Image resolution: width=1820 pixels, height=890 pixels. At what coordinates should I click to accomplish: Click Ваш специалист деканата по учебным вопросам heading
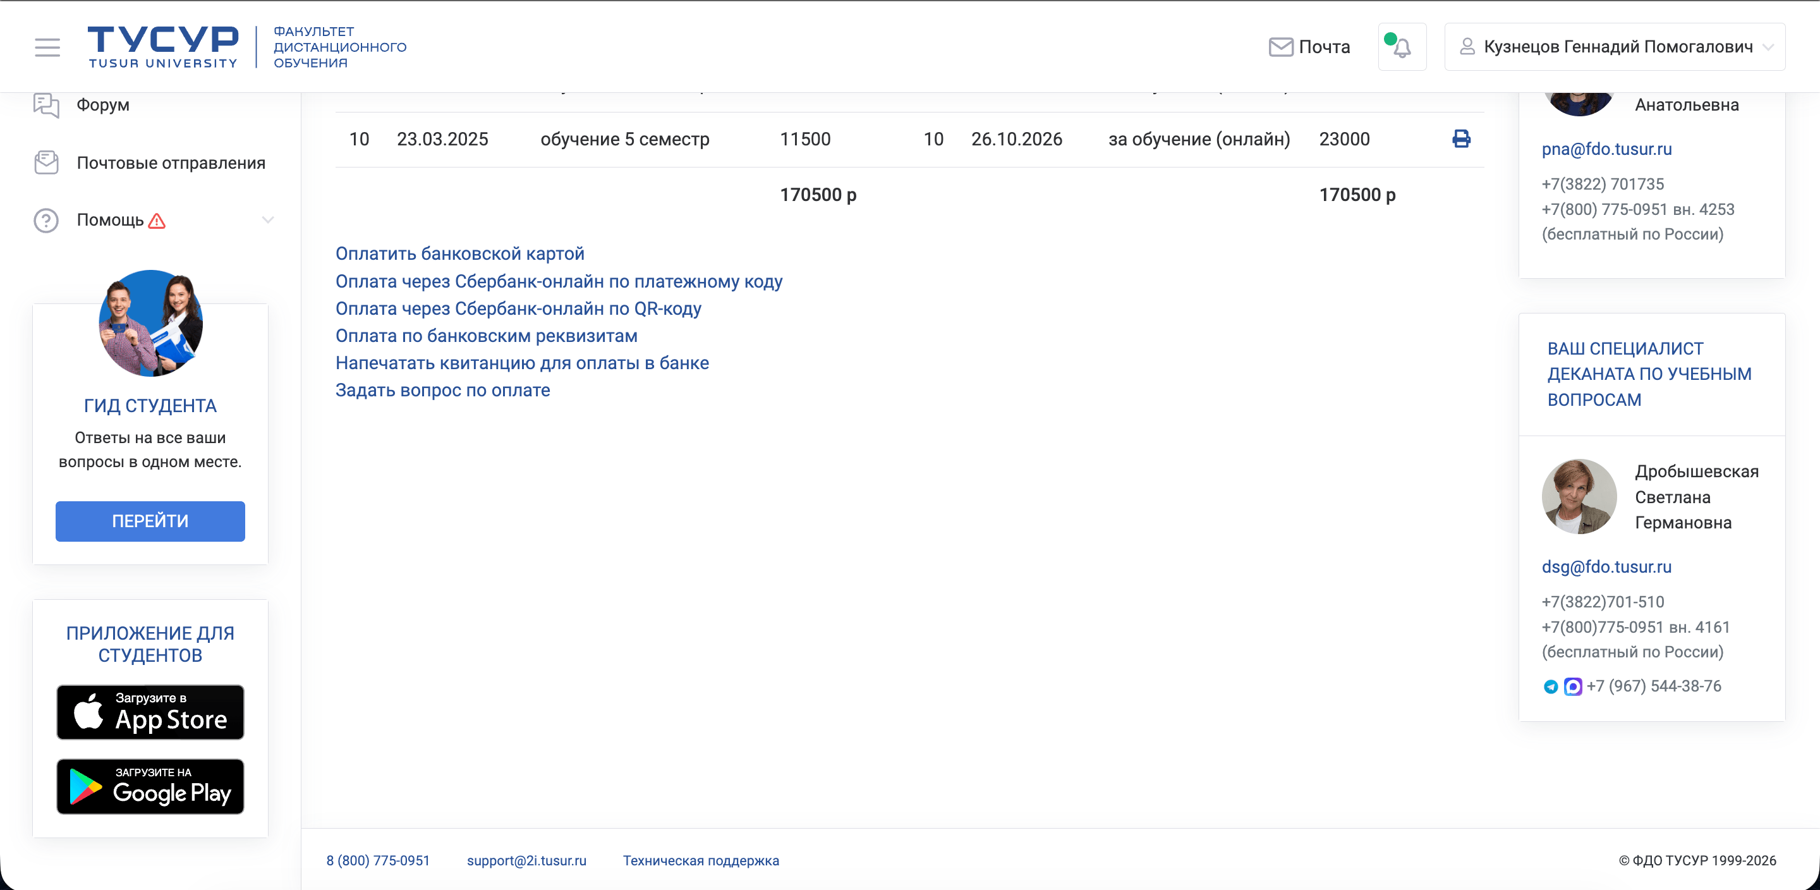1650,374
